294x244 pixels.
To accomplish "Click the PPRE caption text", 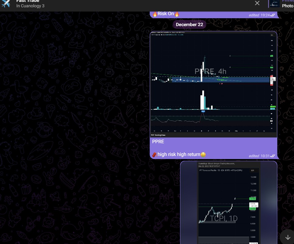I will [158, 142].
